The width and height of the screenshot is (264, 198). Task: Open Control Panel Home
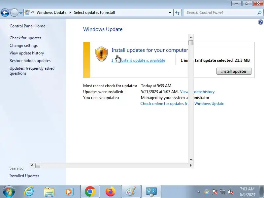(27, 26)
